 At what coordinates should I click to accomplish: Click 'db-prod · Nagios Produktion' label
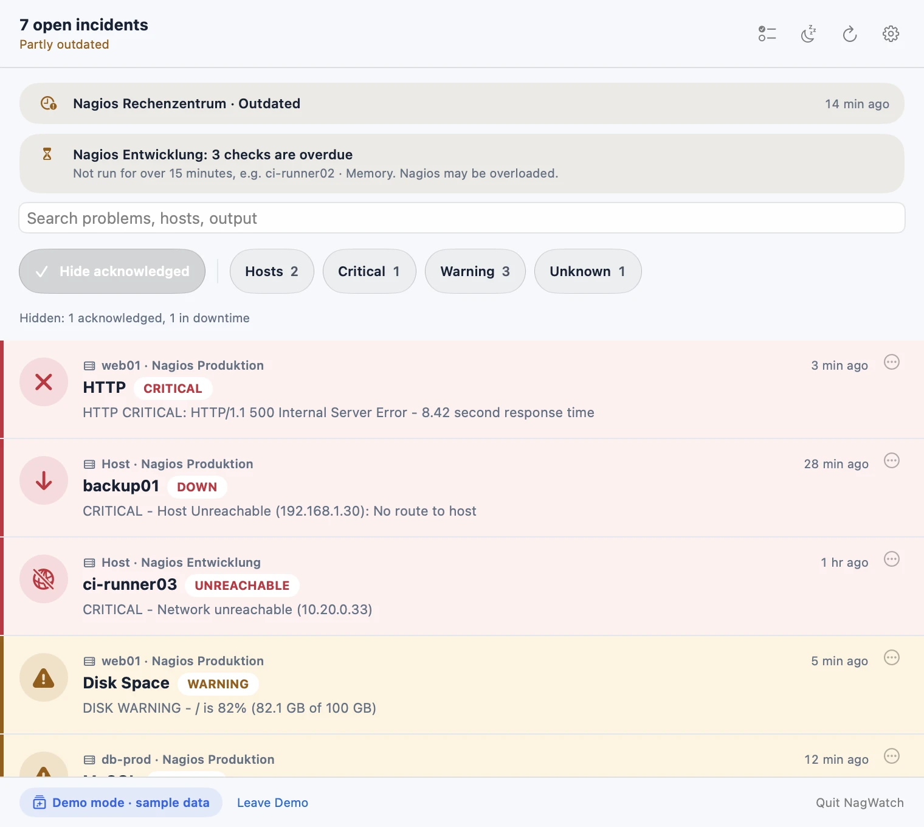click(x=188, y=760)
